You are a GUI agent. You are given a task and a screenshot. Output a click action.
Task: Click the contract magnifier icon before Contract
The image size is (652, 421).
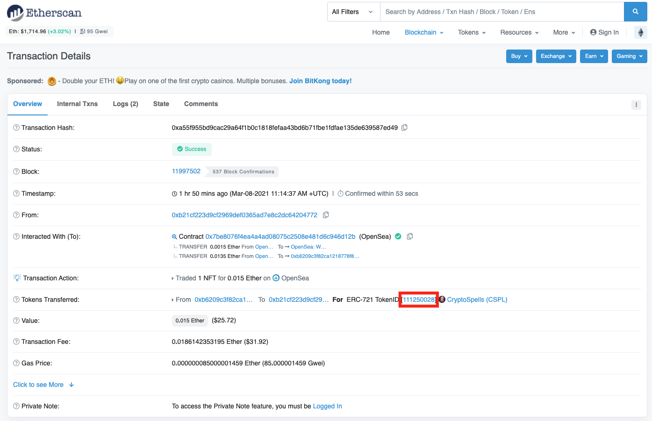(174, 237)
